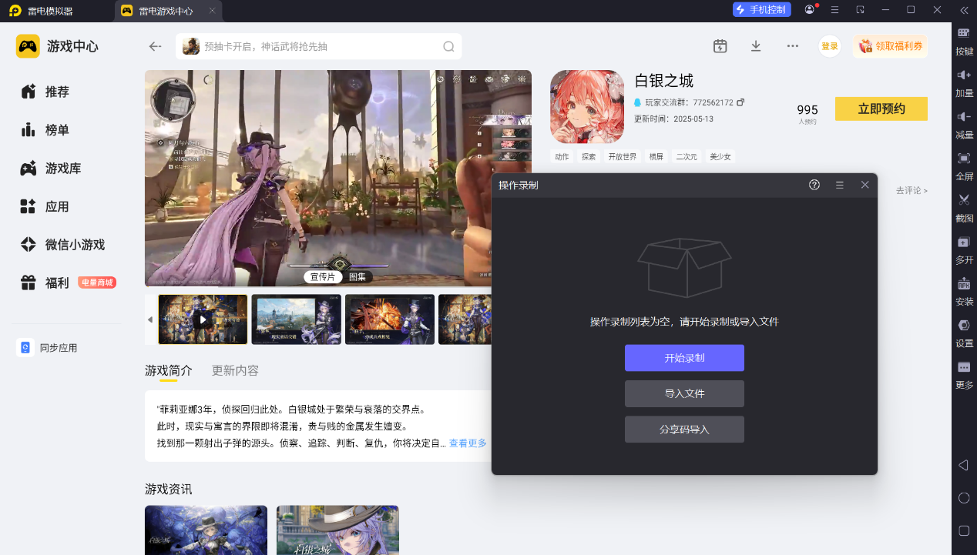Click the 截图 screenshot scissors tool
This screenshot has width=977, height=555.
964,208
